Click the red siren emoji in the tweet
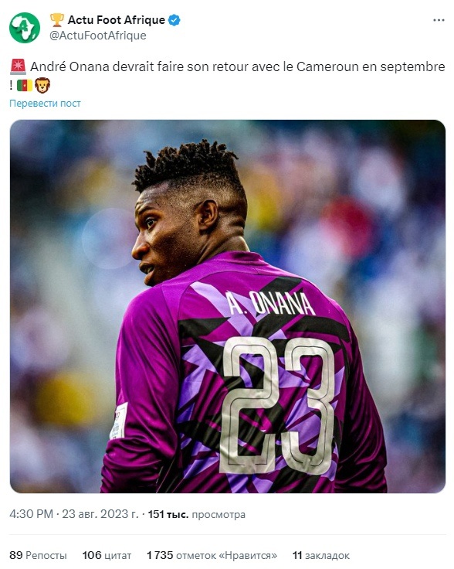 click(x=18, y=66)
